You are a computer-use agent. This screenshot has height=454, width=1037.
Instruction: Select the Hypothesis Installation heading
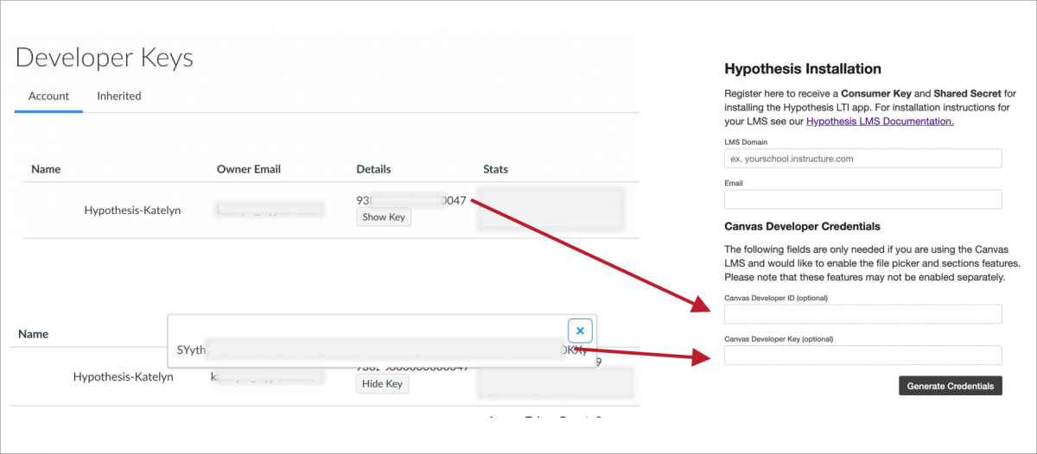pyautogui.click(x=803, y=69)
